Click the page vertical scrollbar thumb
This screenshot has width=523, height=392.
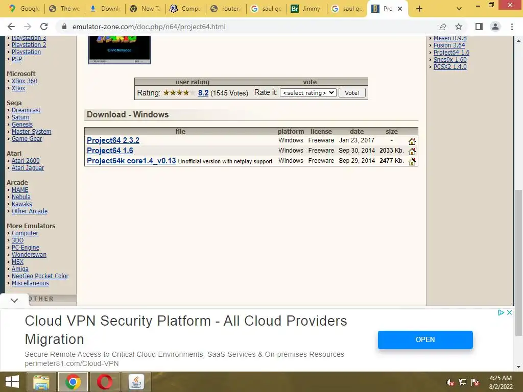coord(518,263)
